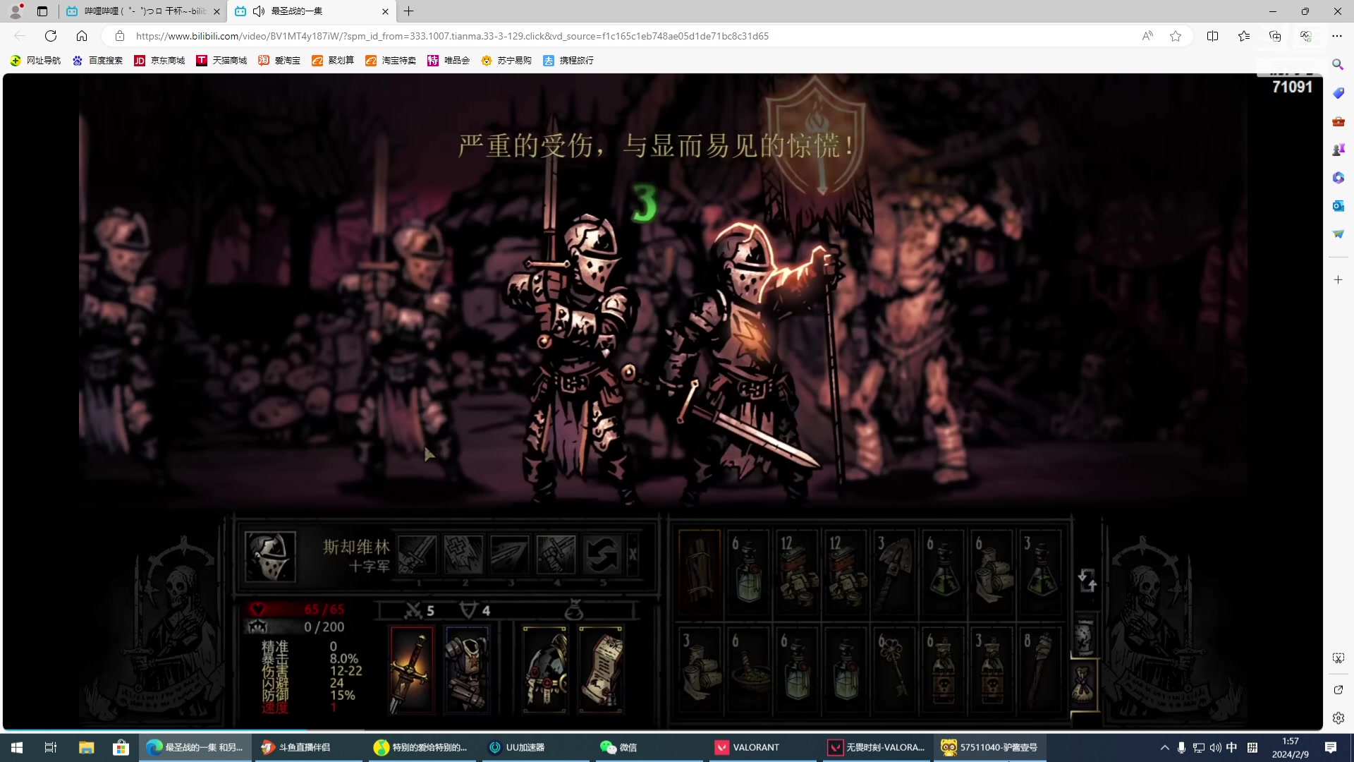Add this page to favorites

pos(1176,36)
